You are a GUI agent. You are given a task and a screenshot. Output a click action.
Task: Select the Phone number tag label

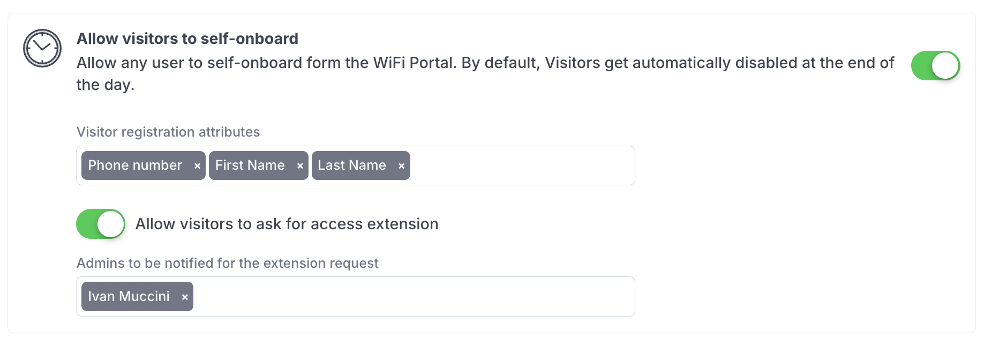[x=135, y=166]
